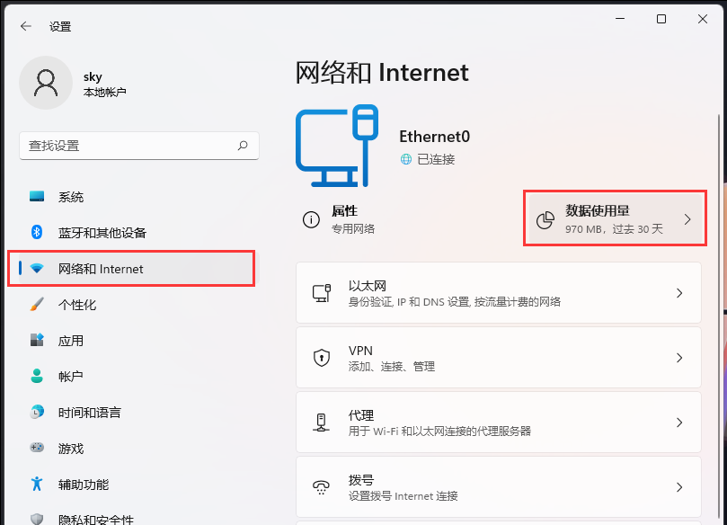Viewport: 727px width, 525px height.
Task: Select the 系统 (System) icon in sidebar
Action: point(37,196)
